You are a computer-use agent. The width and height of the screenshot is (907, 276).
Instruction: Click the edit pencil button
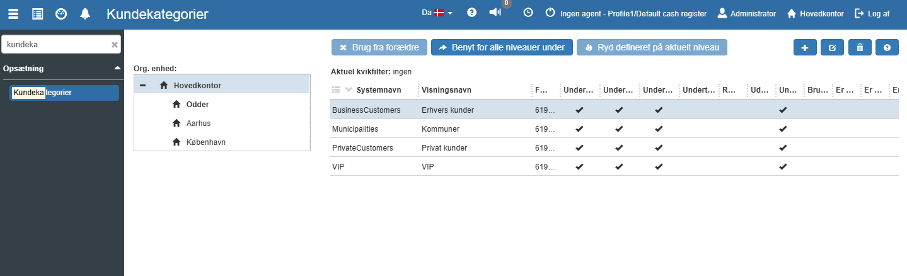pyautogui.click(x=832, y=47)
